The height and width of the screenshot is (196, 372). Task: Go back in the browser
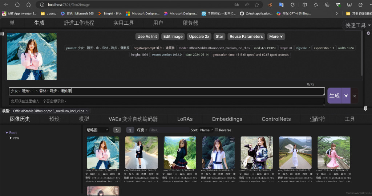point(6,5)
